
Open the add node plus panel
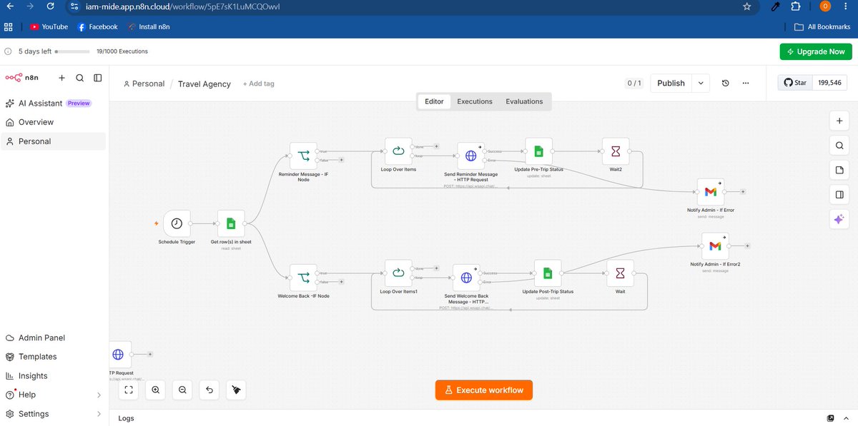point(839,121)
